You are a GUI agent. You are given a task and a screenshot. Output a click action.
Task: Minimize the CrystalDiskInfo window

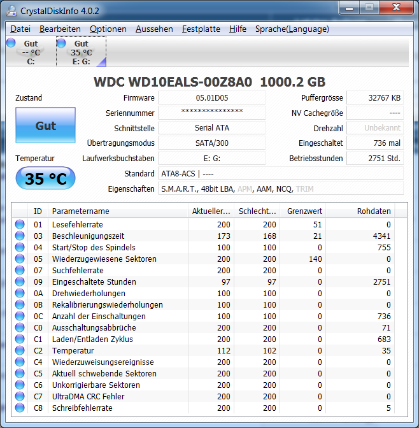349,8
